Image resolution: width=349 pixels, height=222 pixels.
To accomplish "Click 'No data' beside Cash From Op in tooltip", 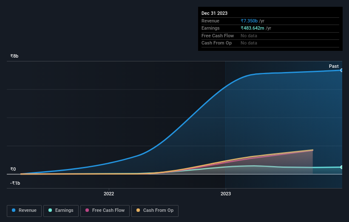I will pyautogui.click(x=249, y=43).
